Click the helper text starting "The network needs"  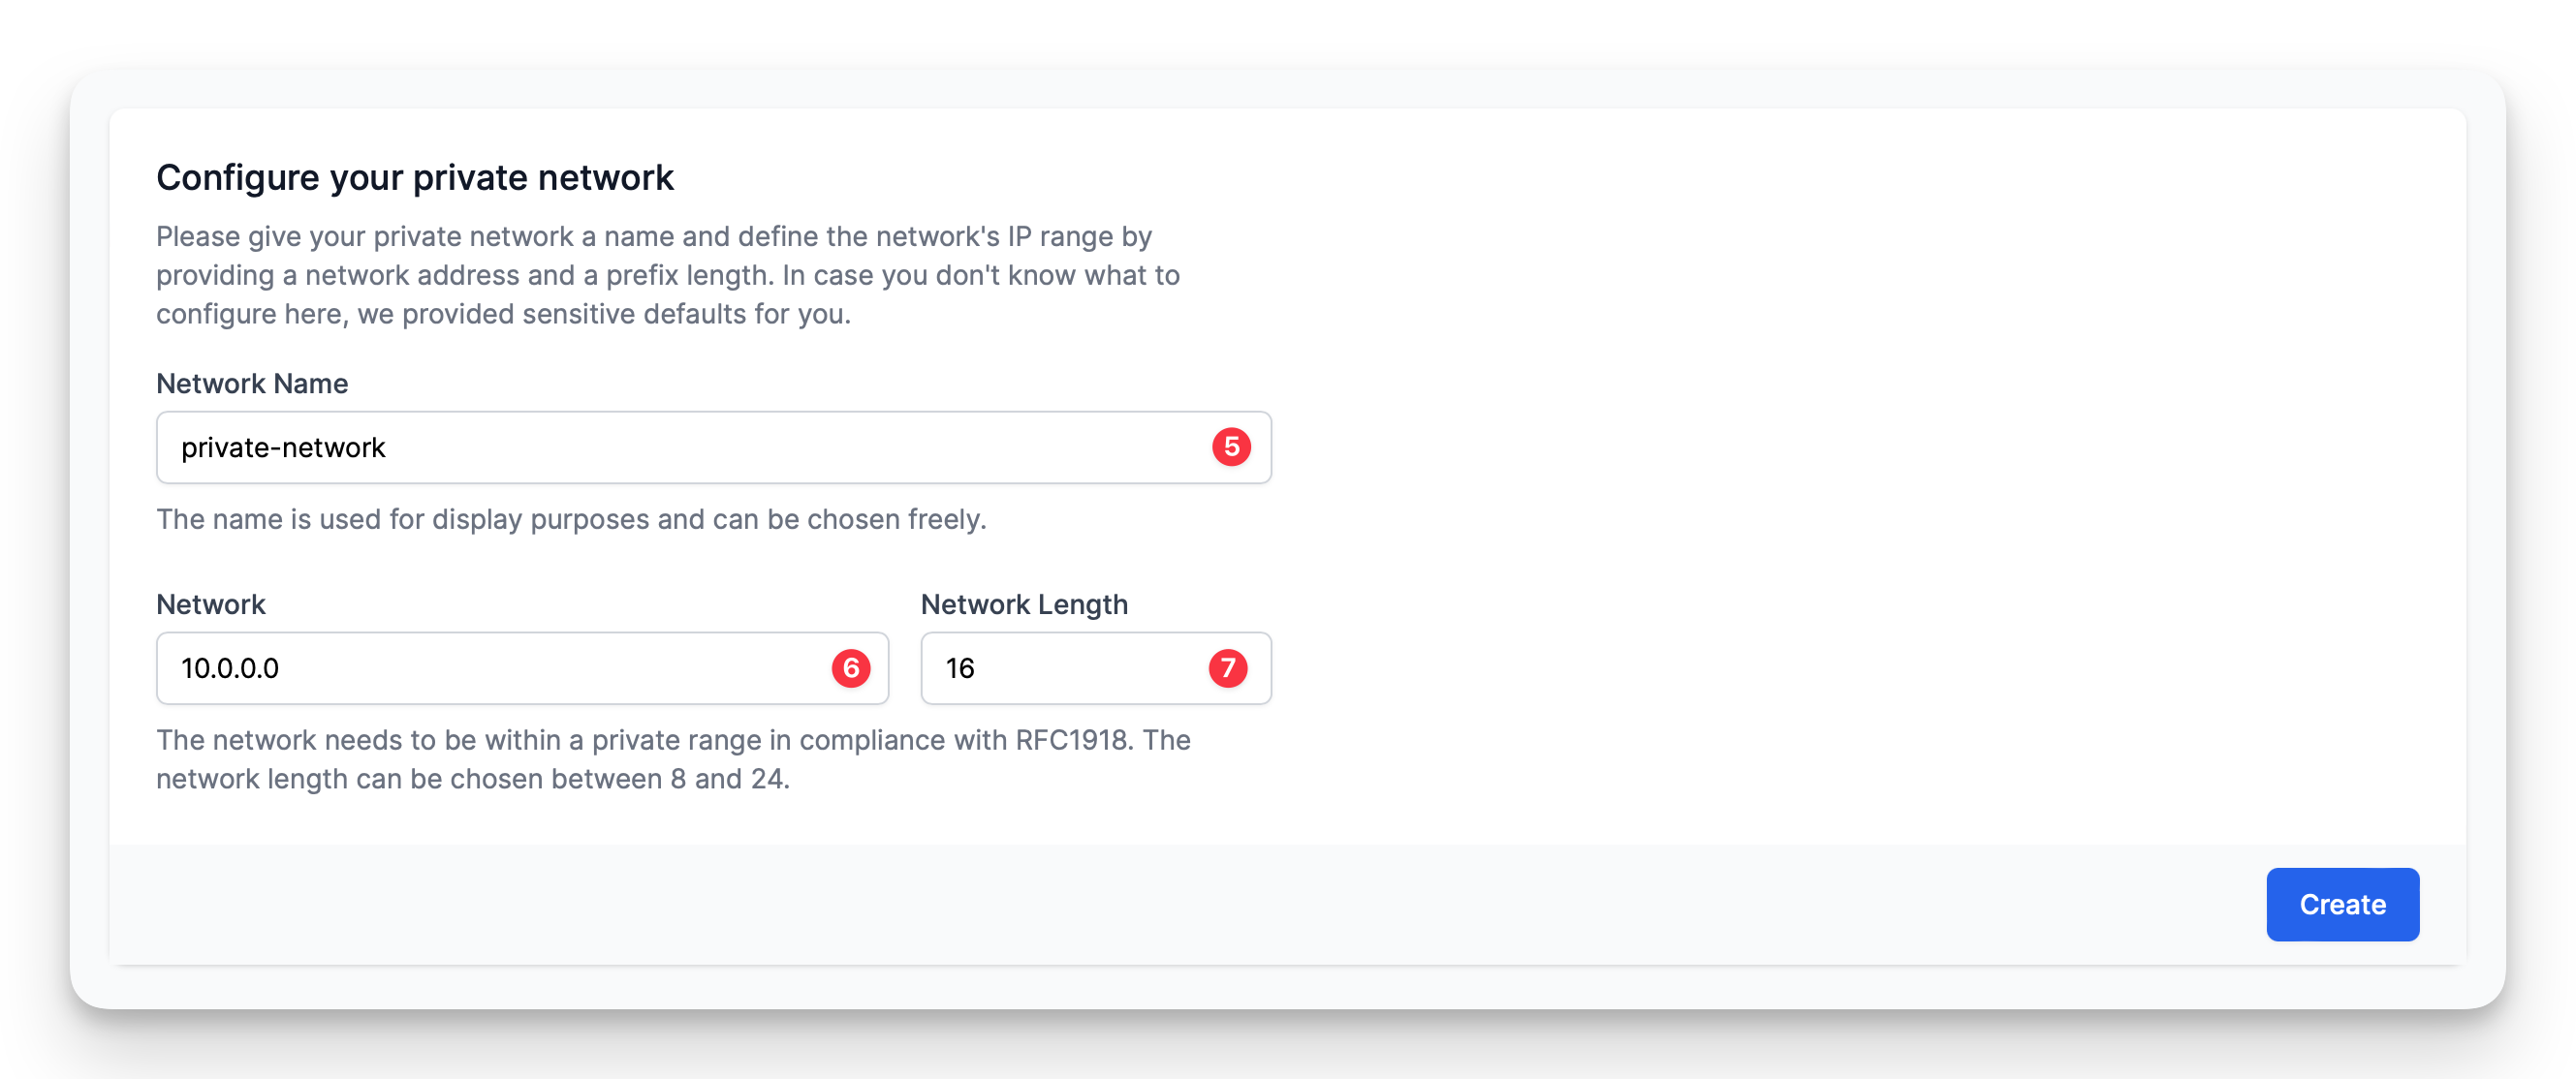(x=673, y=740)
